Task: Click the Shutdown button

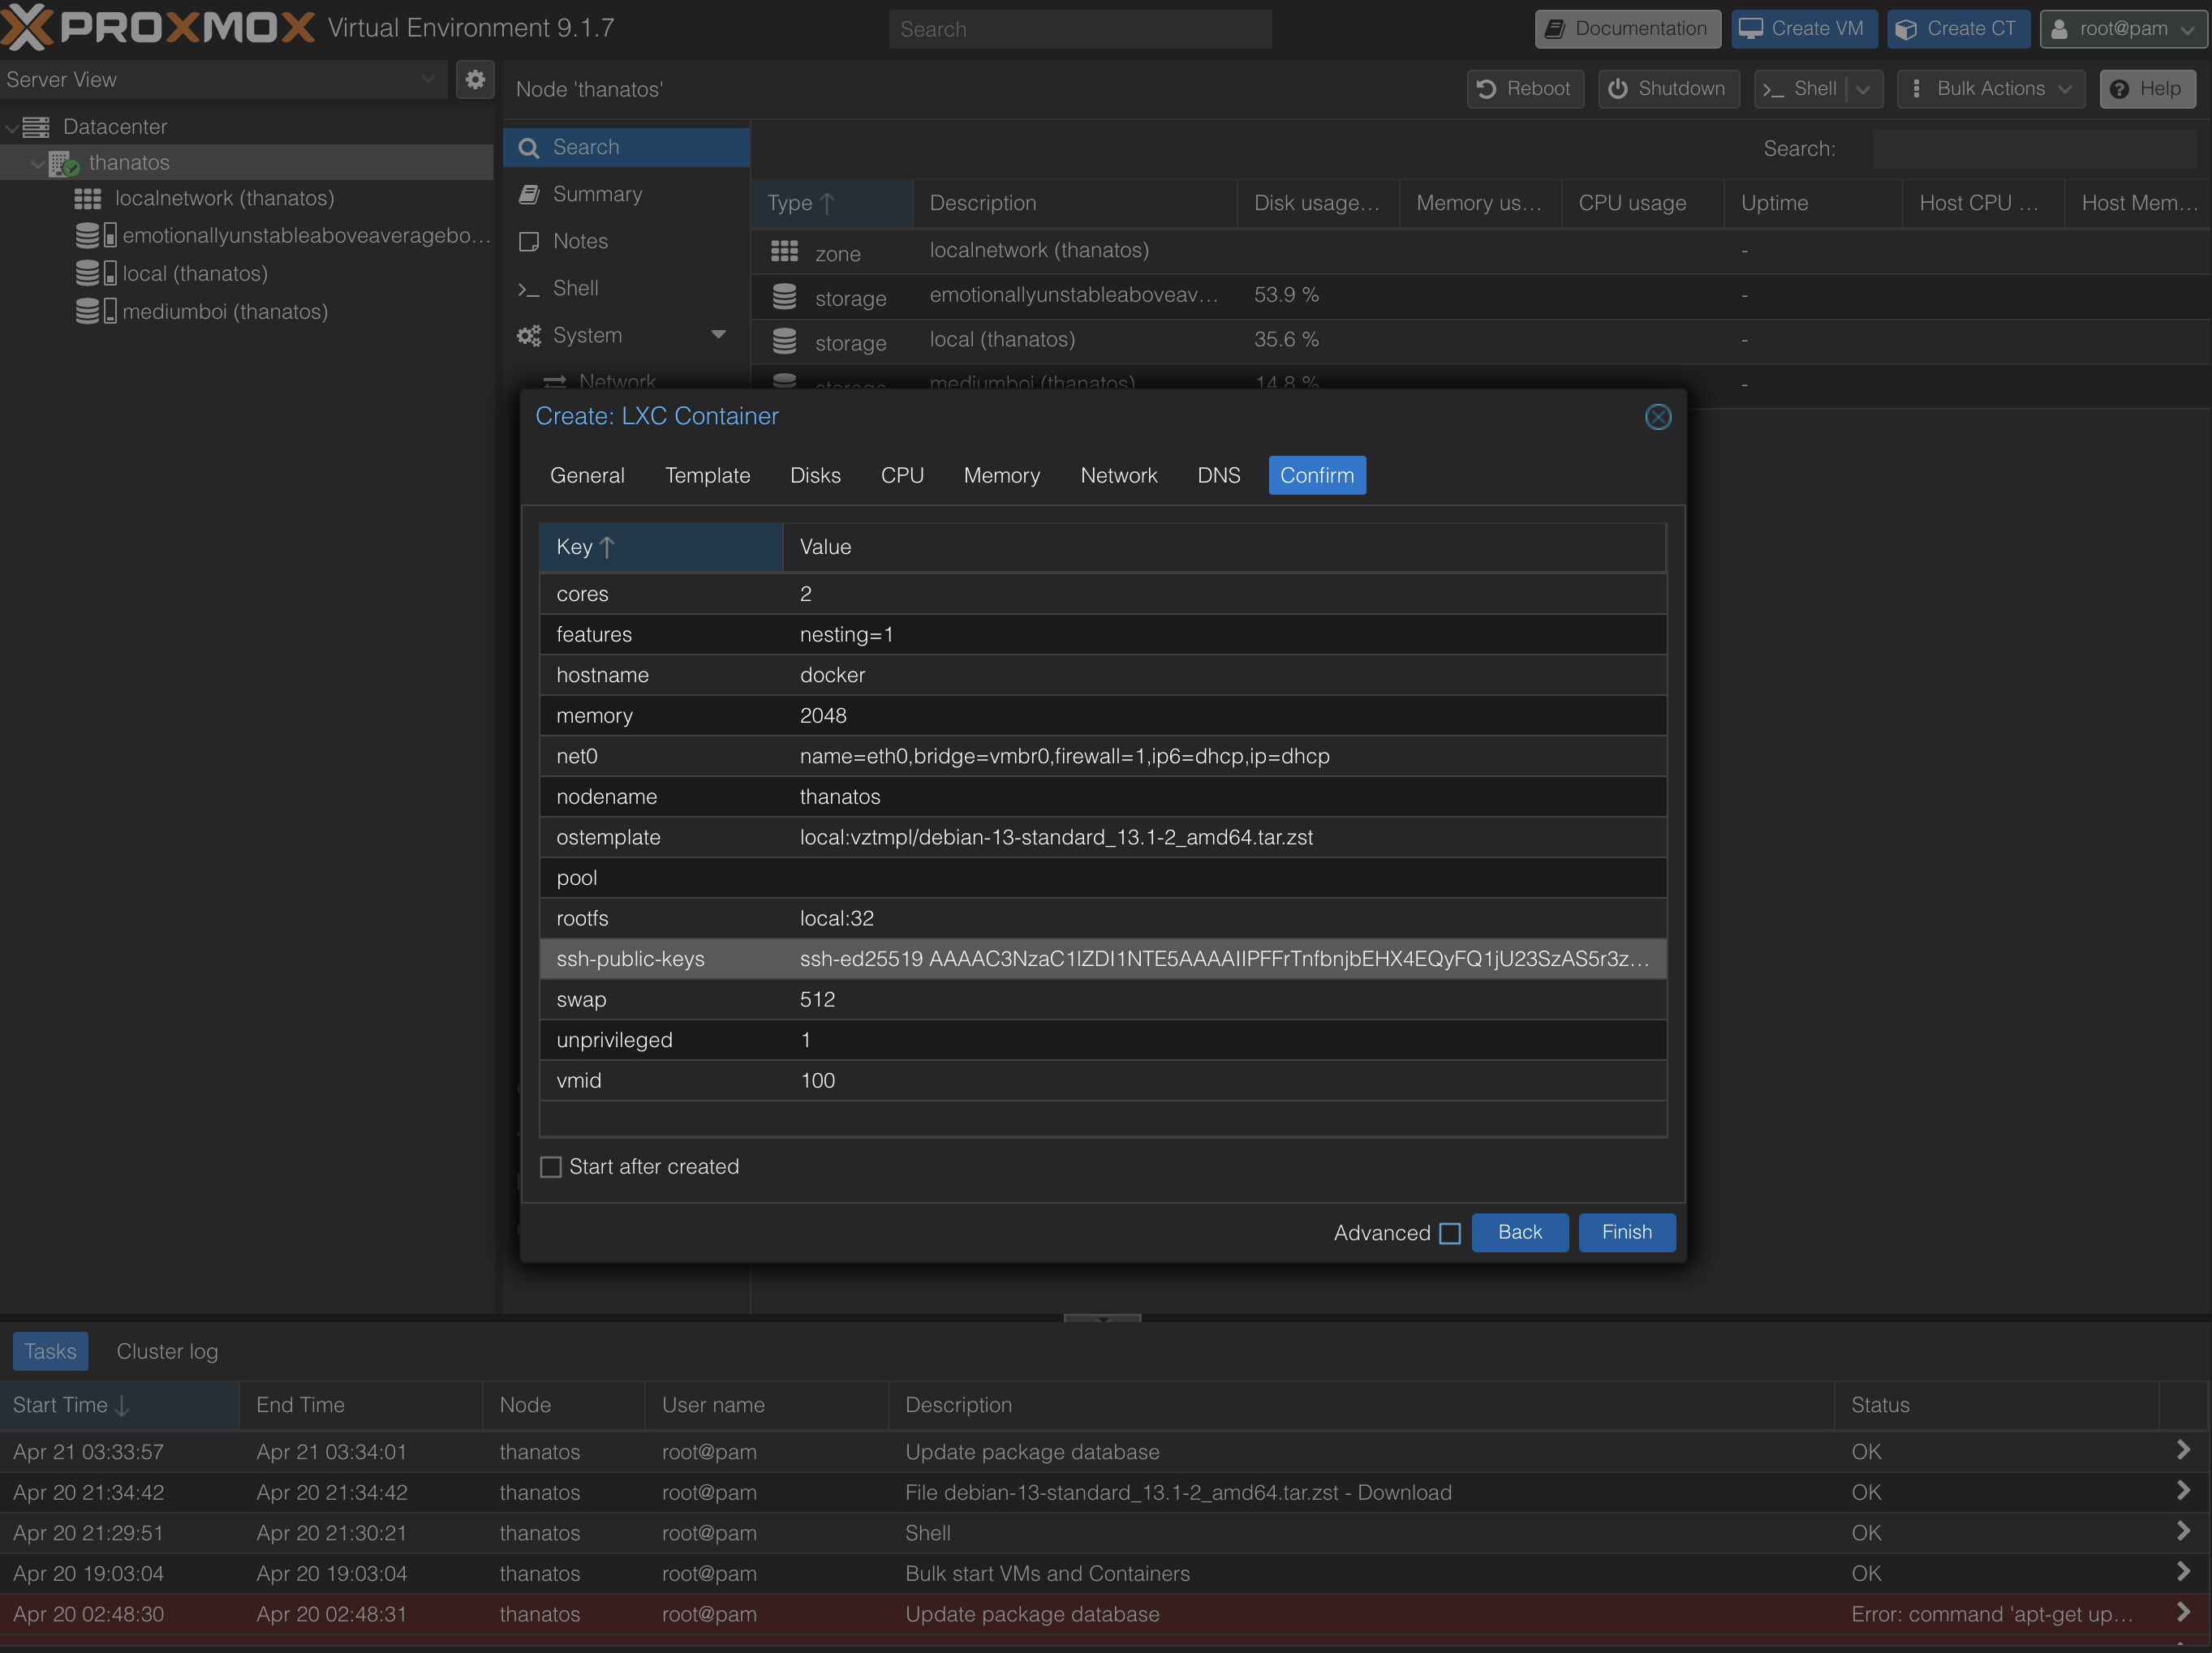Action: click(1669, 89)
